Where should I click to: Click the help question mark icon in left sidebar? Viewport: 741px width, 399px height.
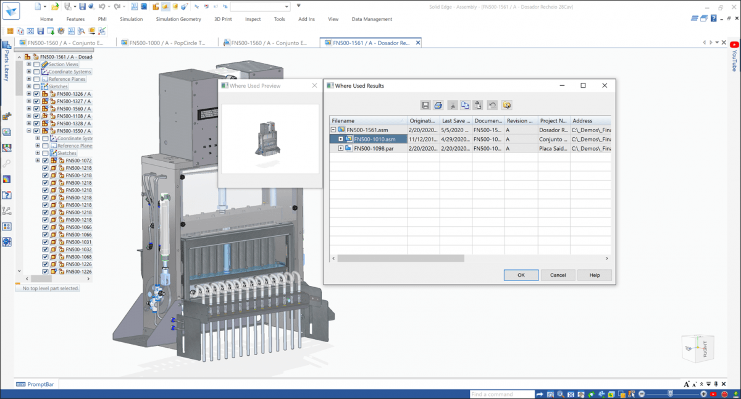pyautogui.click(x=7, y=195)
